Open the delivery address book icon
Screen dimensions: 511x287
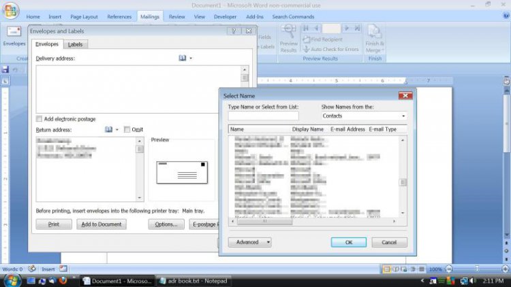point(183,58)
